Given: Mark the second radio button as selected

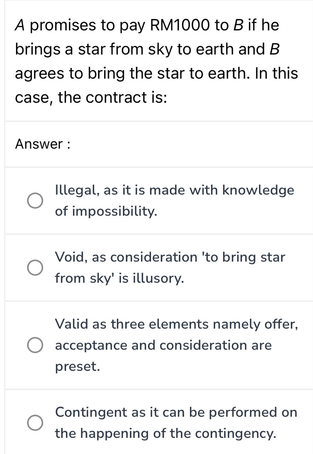Looking at the screenshot, I should tap(35, 268).
